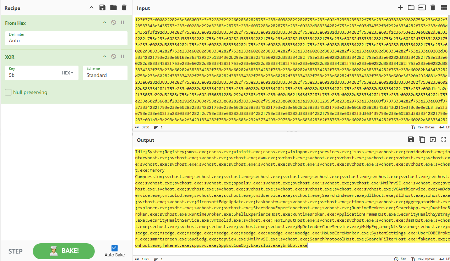Click the BAKE! button
Image resolution: width=450 pixels, height=261 pixels.
(64, 251)
